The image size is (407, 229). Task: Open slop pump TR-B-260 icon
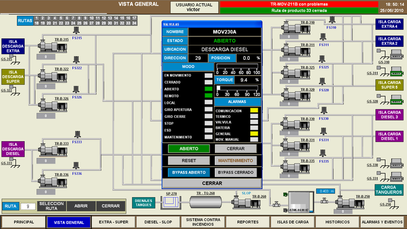246,202
